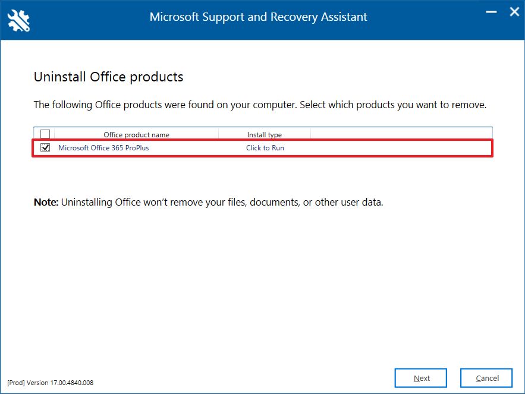The image size is (525, 394).
Task: Click the Office product name column header
Action: click(136, 135)
